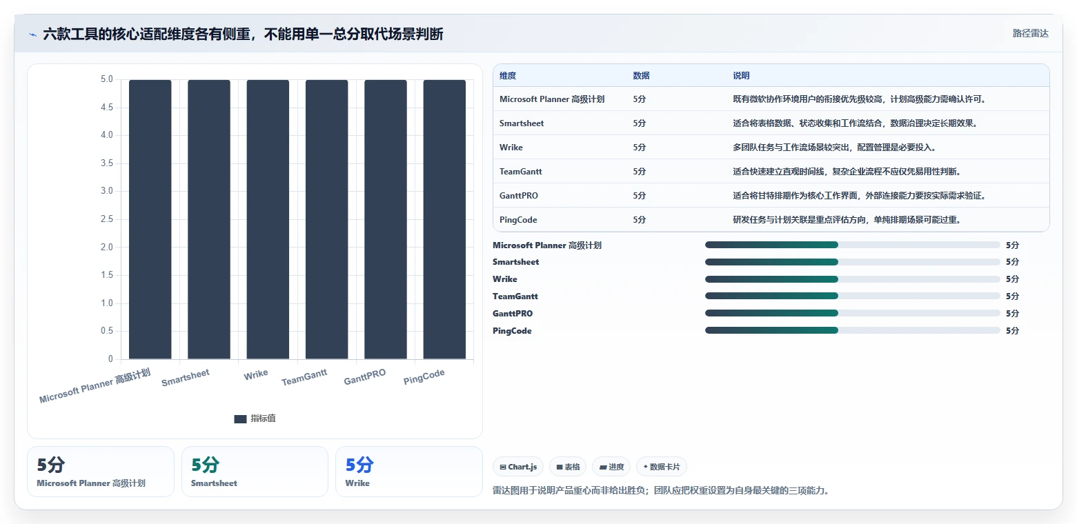This screenshot has height=524, width=1077.
Task: Select the Wrike table cell
Action: click(511, 148)
